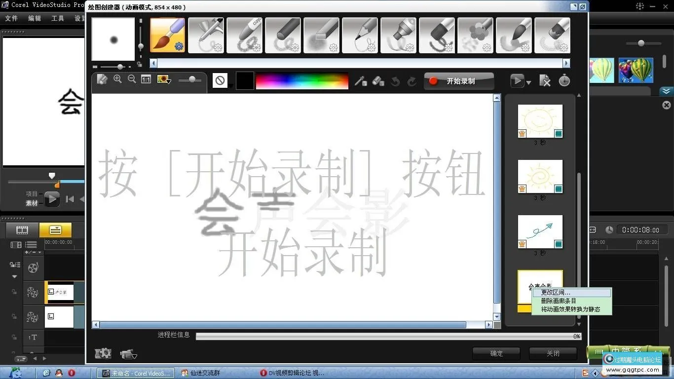Select the Crayon drawing tool
The width and height of the screenshot is (674, 379).
point(244,35)
